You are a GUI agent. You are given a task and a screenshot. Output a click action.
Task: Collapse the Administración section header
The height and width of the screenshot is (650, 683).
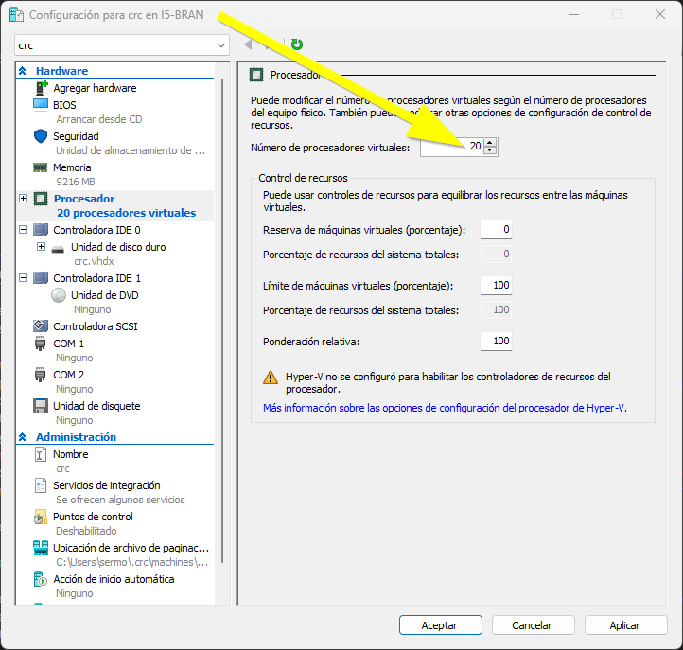point(23,437)
